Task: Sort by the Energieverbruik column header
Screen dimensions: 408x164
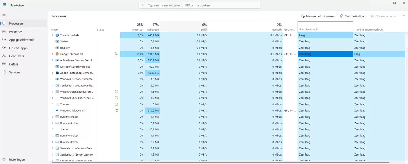Action: click(x=326, y=27)
